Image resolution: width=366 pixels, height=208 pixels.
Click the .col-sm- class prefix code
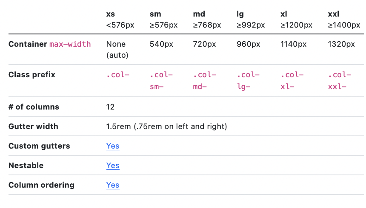pyautogui.click(x=161, y=81)
